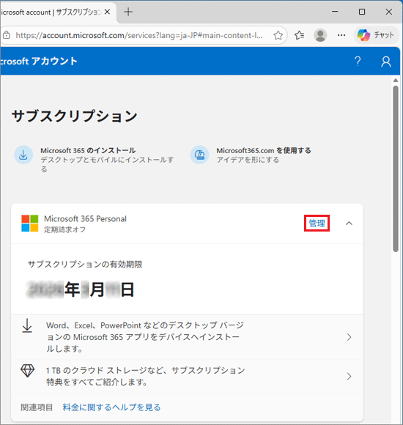Open a new browser tab
The height and width of the screenshot is (425, 403).
(128, 12)
